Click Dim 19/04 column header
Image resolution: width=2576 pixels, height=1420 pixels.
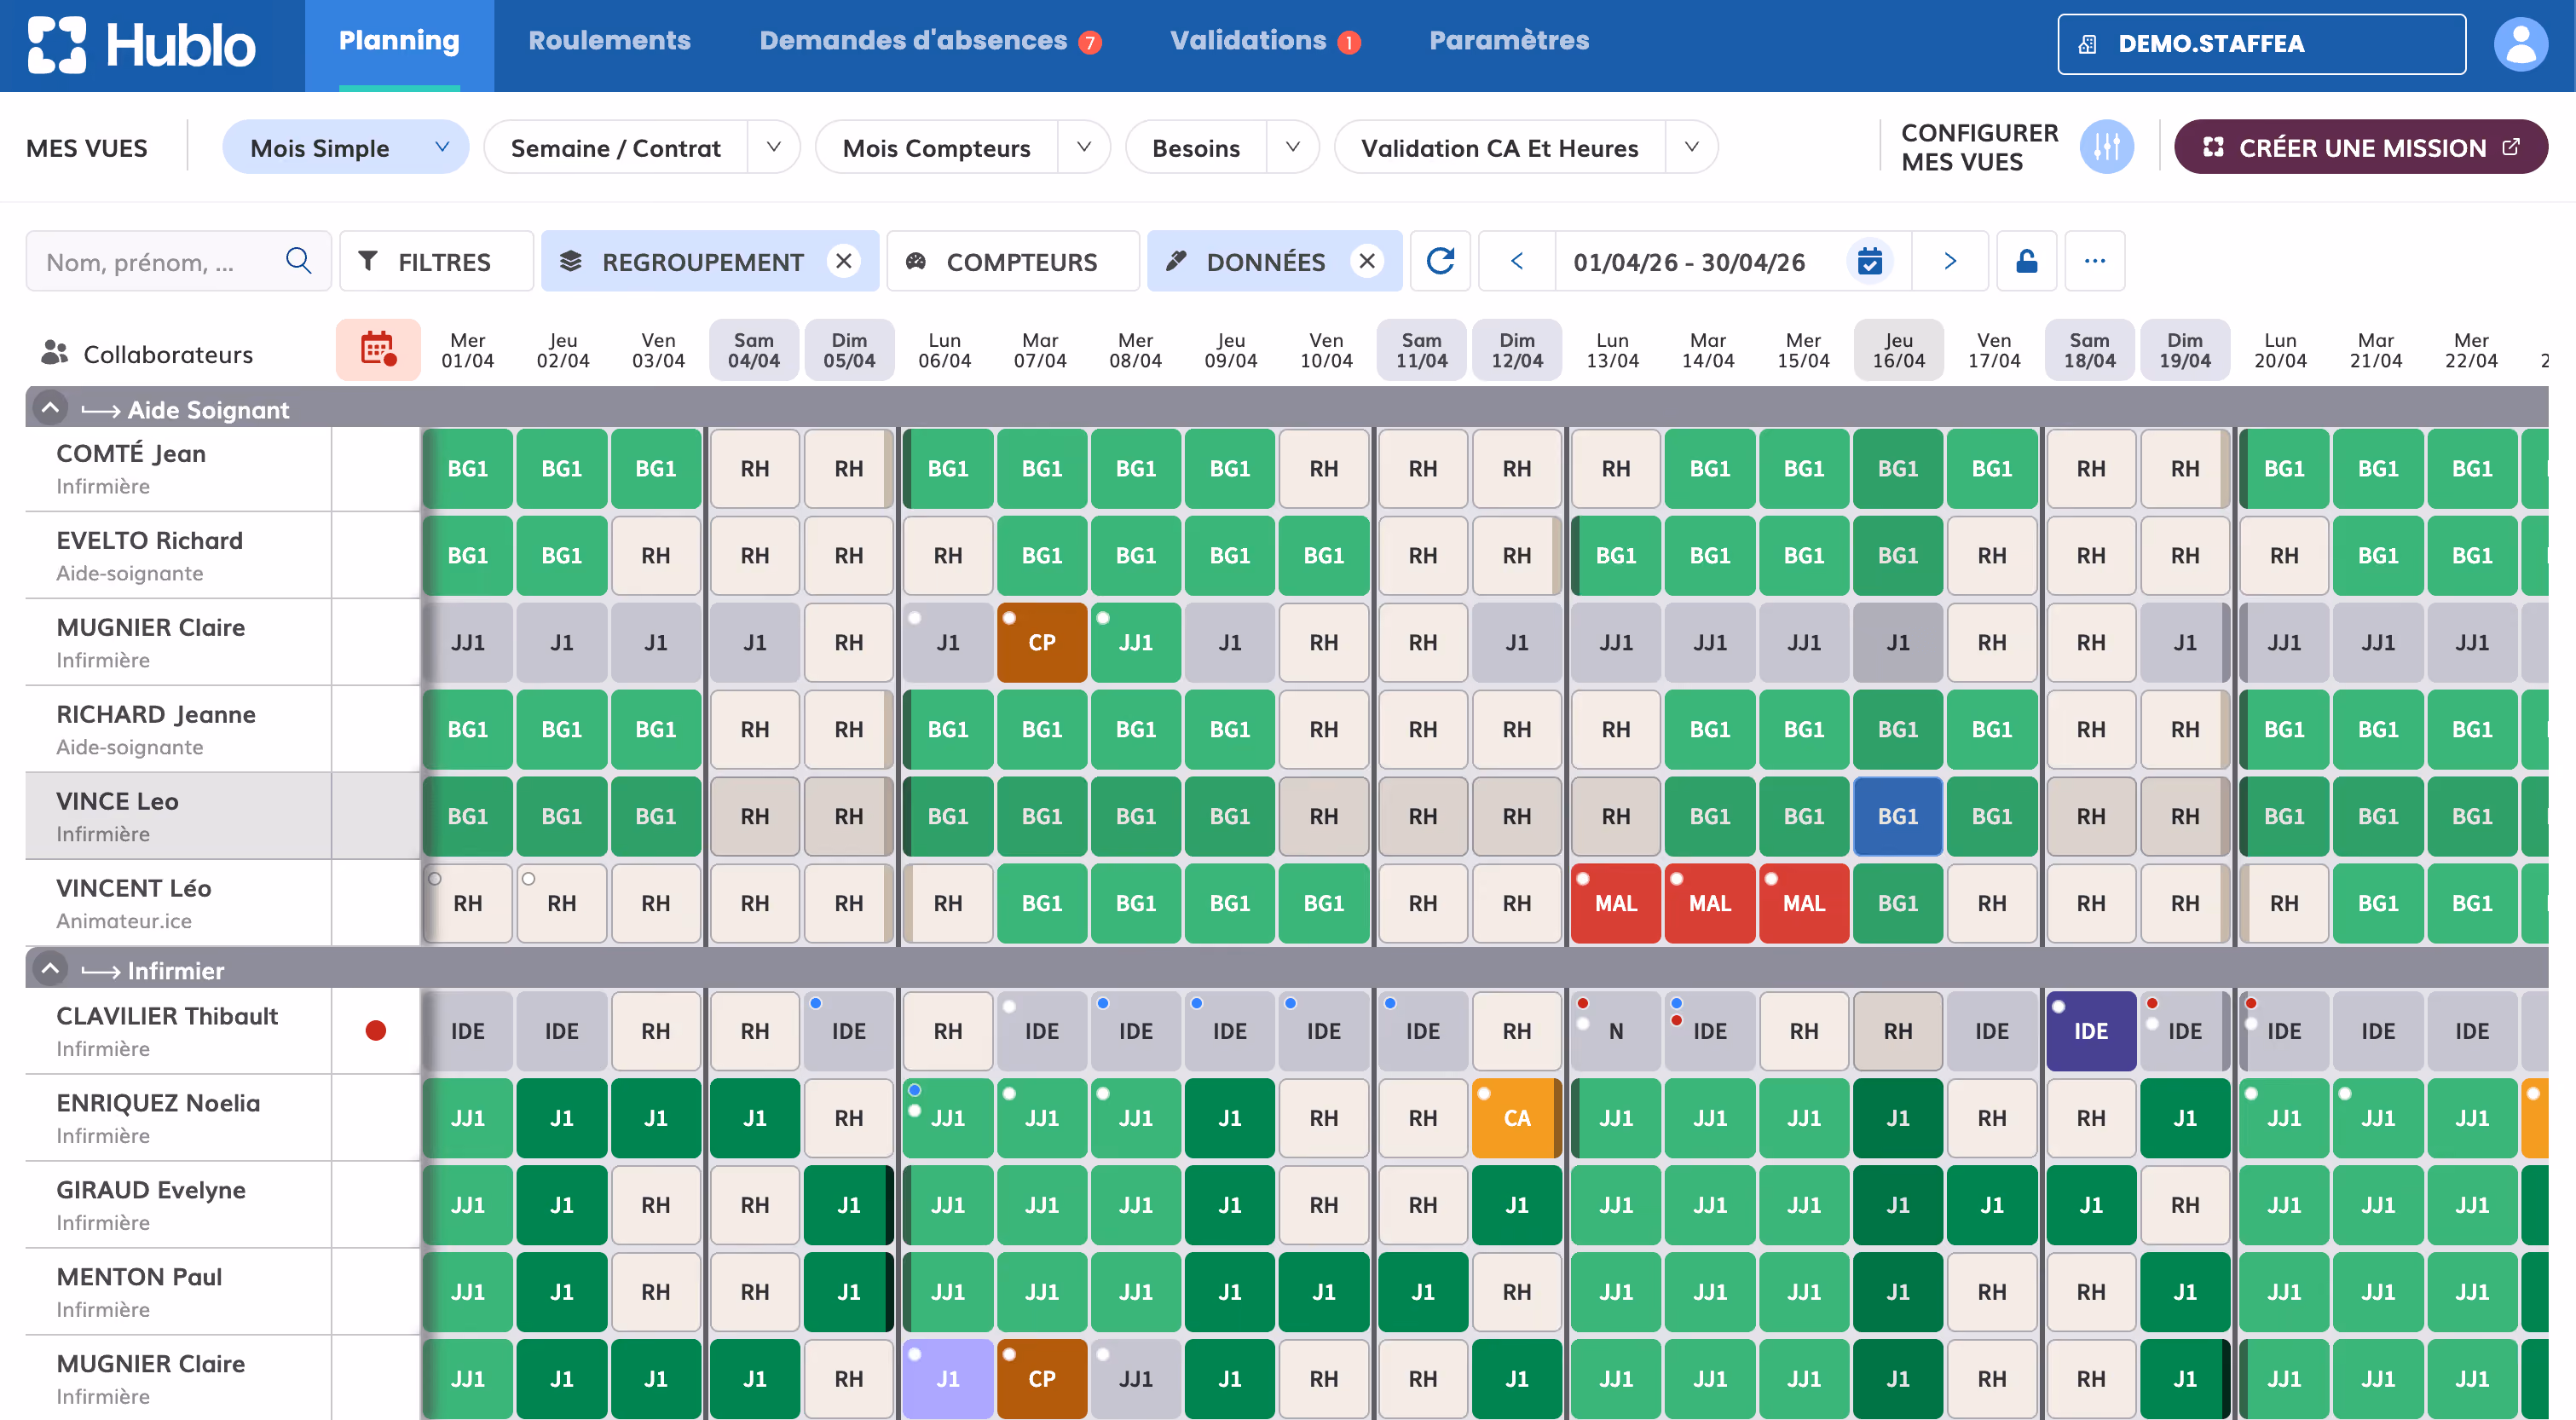pyautogui.click(x=2184, y=350)
